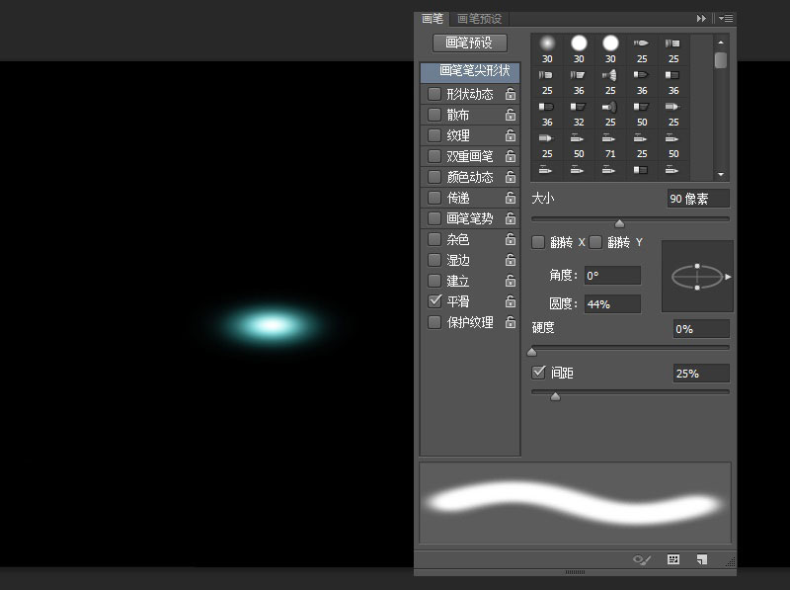This screenshot has width=790, height=590.
Task: Toggle lock icon for 湿边
Action: point(511,259)
